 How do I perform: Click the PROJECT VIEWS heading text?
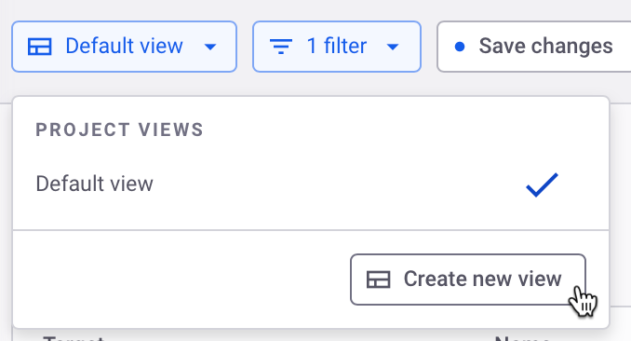(119, 130)
